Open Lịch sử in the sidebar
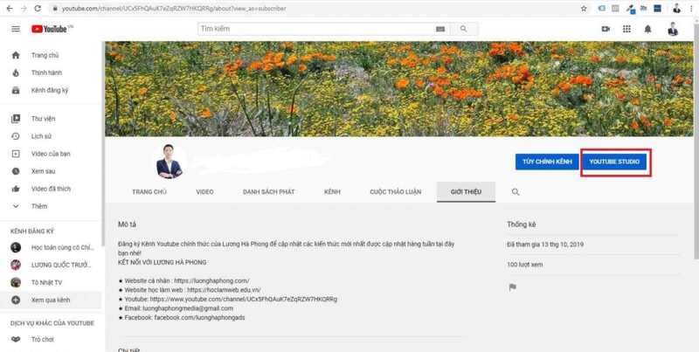699x352 pixels. click(x=41, y=136)
